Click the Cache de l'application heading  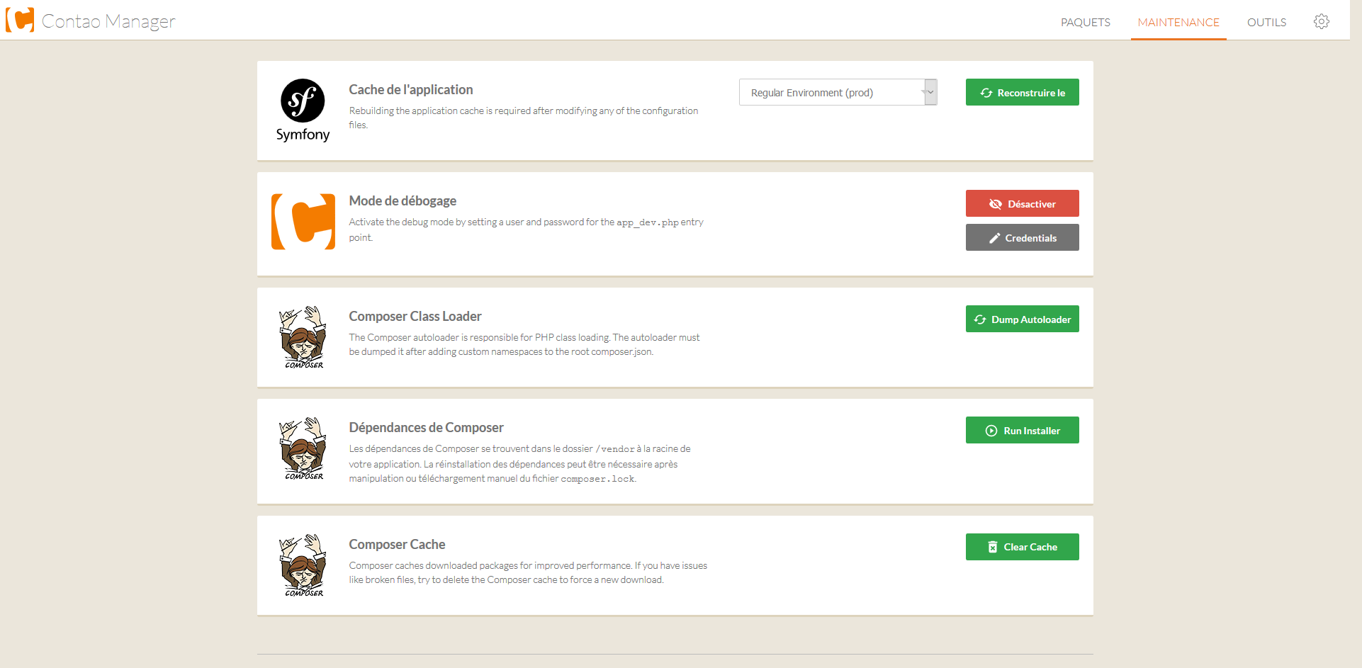(410, 89)
